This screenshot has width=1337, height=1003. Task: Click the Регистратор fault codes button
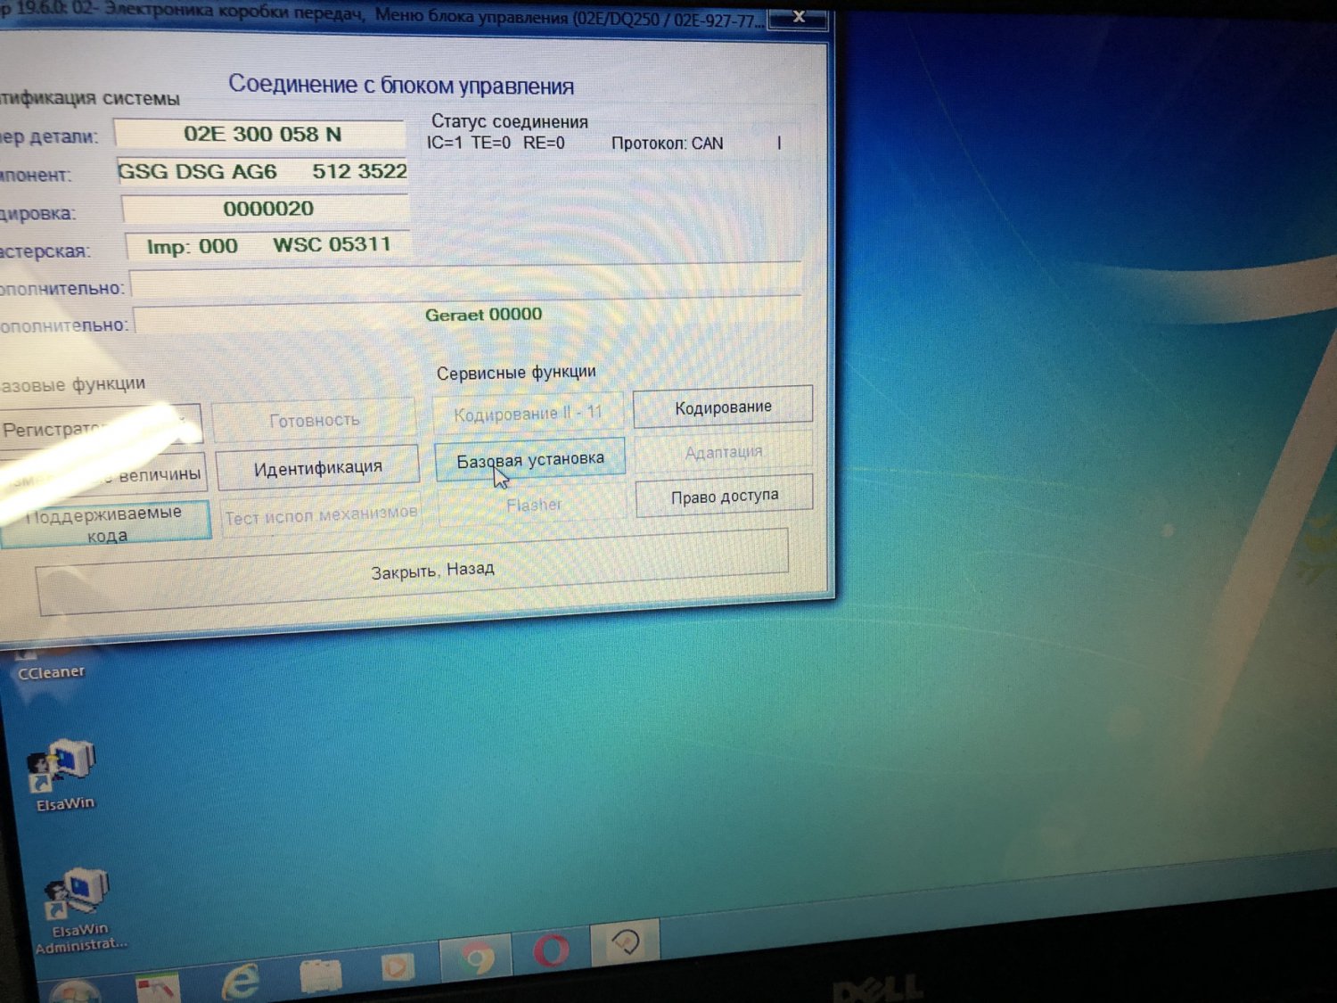tap(100, 428)
